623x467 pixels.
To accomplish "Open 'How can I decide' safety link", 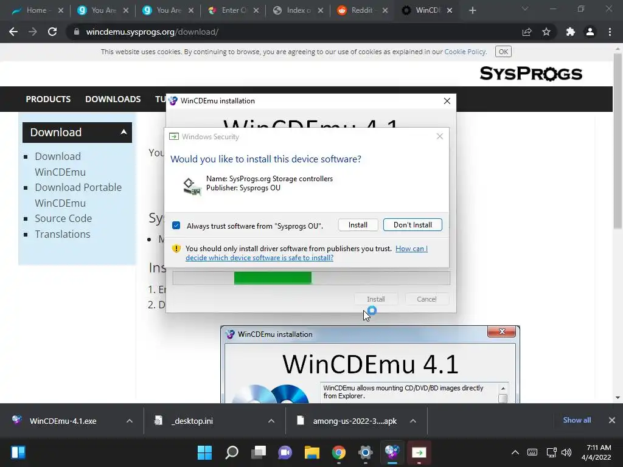I will (307, 253).
